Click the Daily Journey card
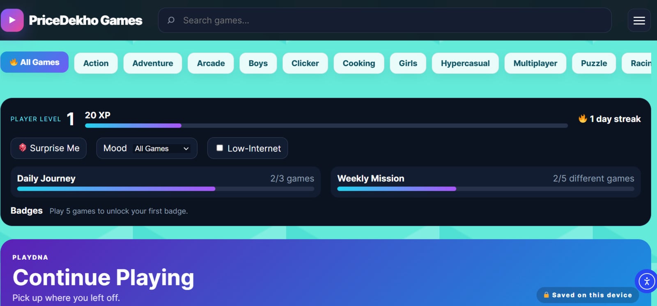Screen dimensions: 657x306 (165, 182)
